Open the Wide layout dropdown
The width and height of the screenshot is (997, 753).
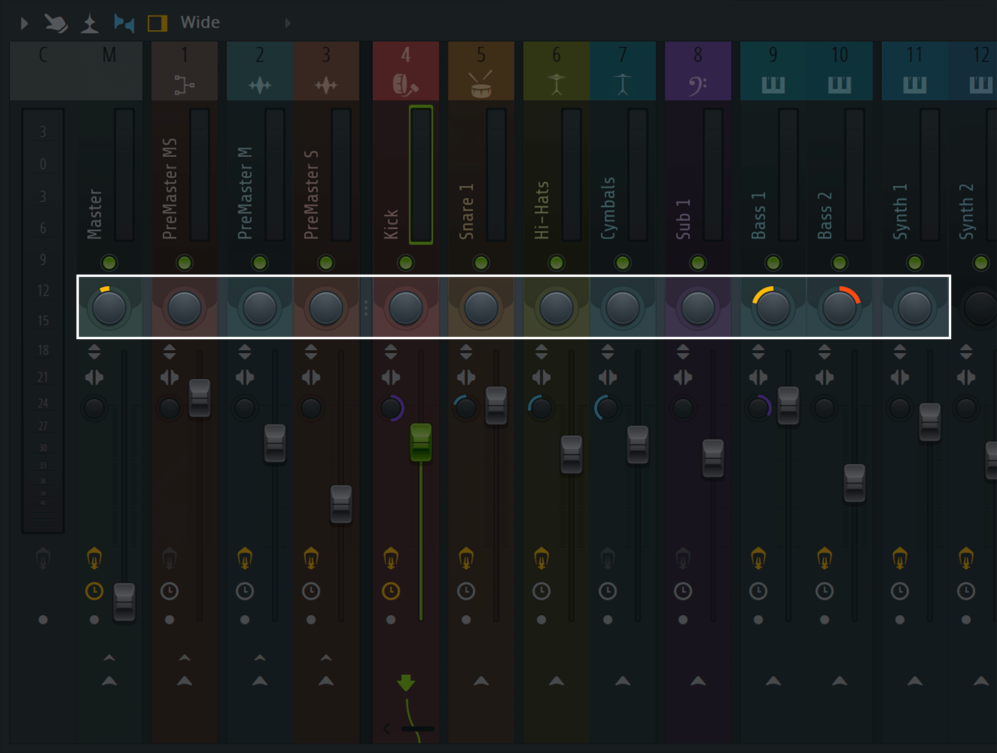coord(201,22)
